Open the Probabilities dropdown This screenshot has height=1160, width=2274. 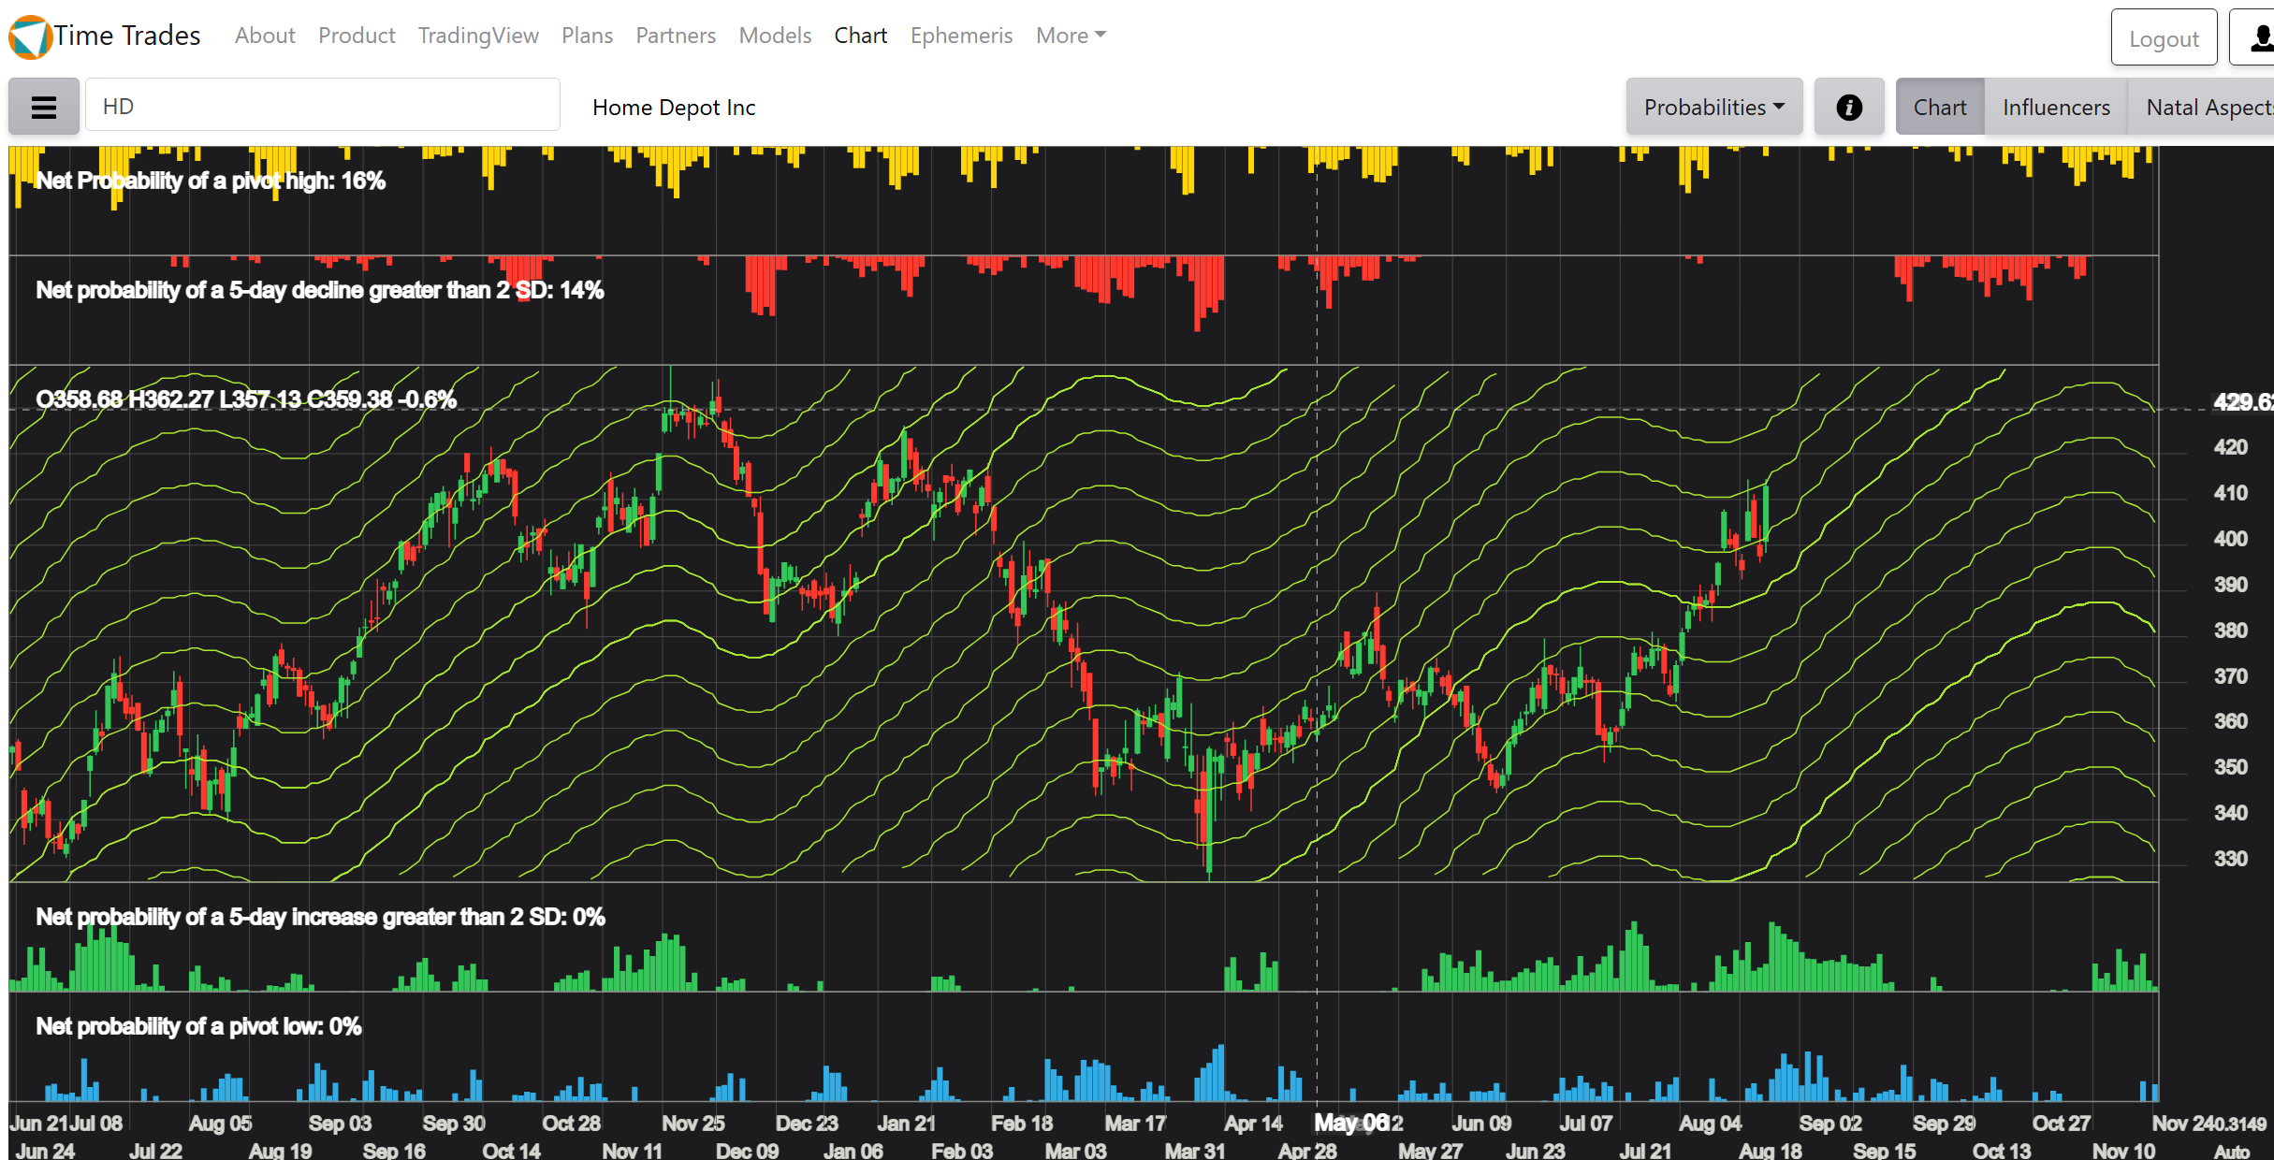1713,108
